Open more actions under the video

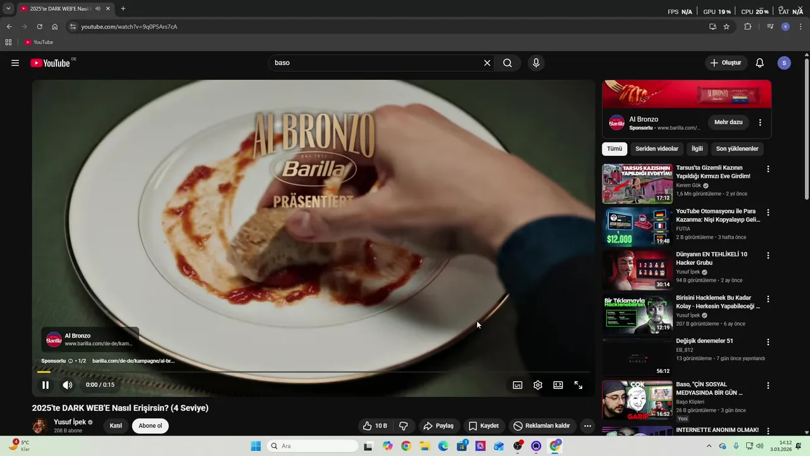[x=587, y=426]
